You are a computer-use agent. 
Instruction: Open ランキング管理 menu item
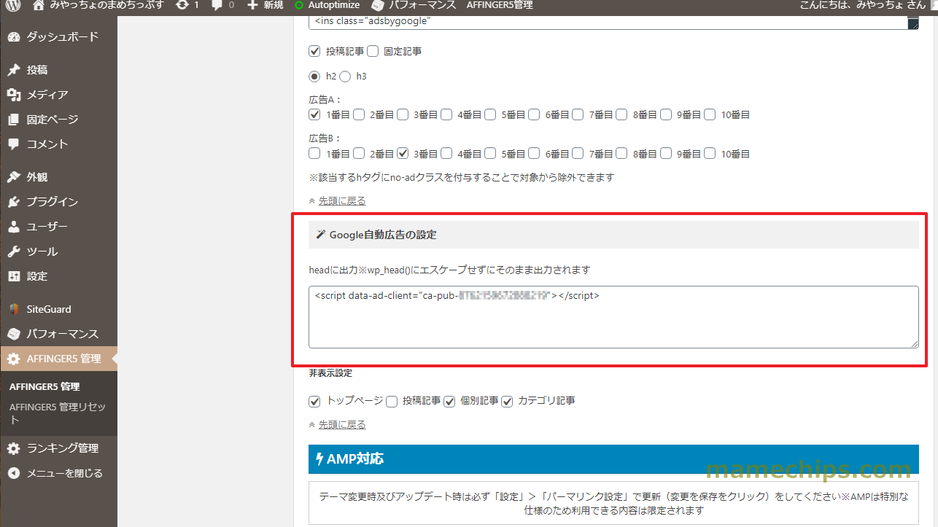58,448
